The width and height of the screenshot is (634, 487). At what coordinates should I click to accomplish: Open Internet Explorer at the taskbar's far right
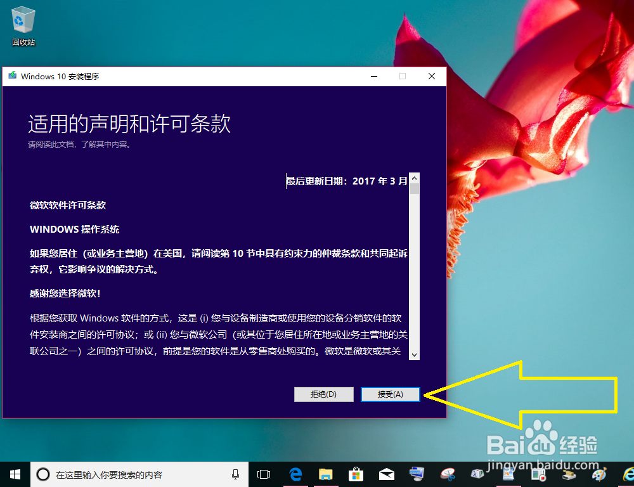click(628, 474)
